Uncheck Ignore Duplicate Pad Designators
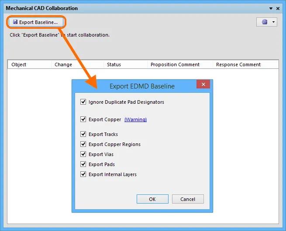The width and height of the screenshot is (286, 231). click(x=83, y=102)
